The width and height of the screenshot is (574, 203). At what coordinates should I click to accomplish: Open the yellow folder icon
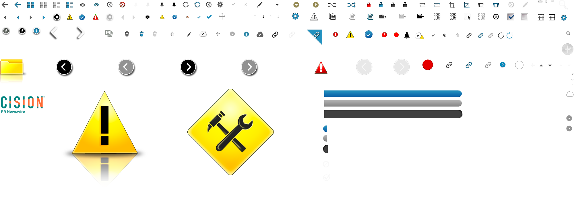click(12, 67)
